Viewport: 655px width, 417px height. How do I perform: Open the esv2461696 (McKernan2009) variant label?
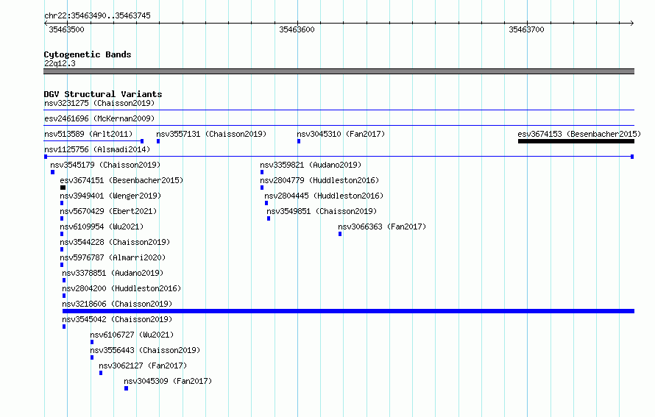99,118
